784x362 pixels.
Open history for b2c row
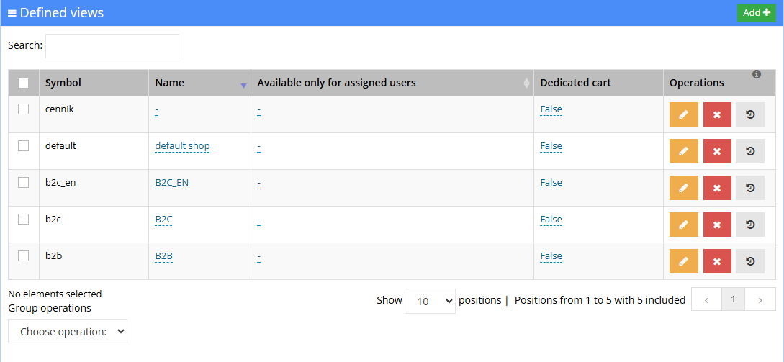(x=750, y=225)
